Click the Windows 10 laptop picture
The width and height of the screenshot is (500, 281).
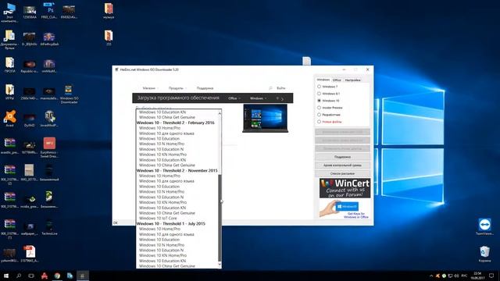click(x=265, y=118)
